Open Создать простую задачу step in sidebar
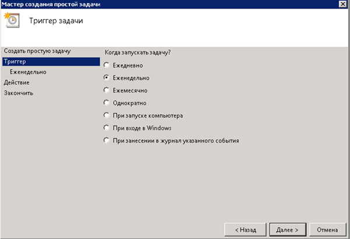The height and width of the screenshot is (239, 350). pyautogui.click(x=37, y=51)
